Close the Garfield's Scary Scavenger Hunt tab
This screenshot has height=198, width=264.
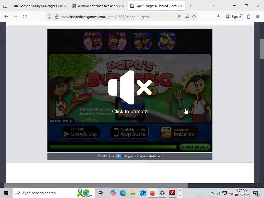65,6
